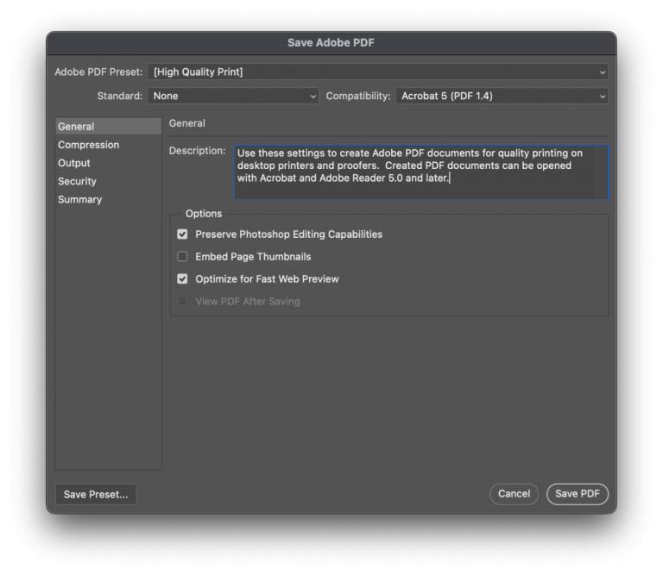Expand the Standard dropdown set to None
Viewport: 663px width, 575px height.
(x=233, y=97)
